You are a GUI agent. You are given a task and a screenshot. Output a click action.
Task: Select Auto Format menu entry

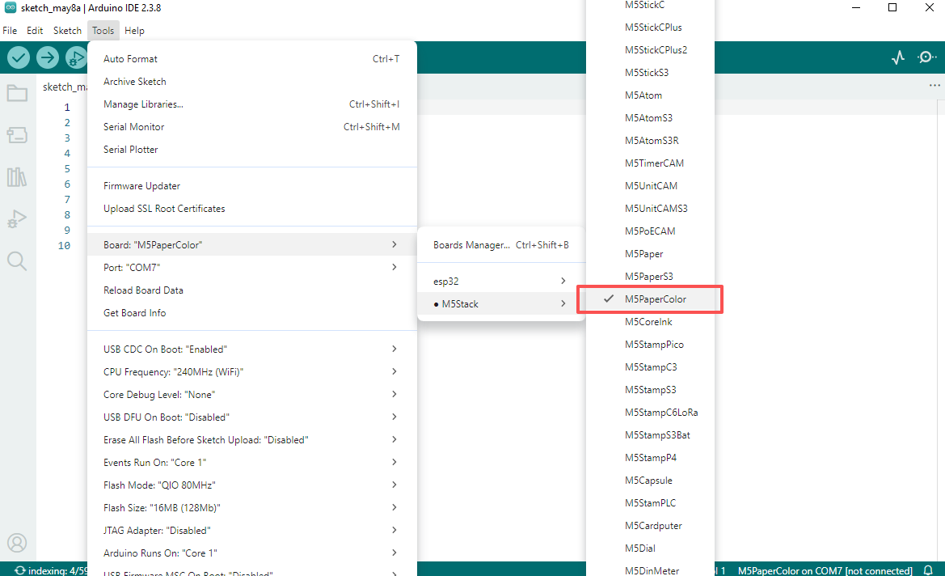252,58
